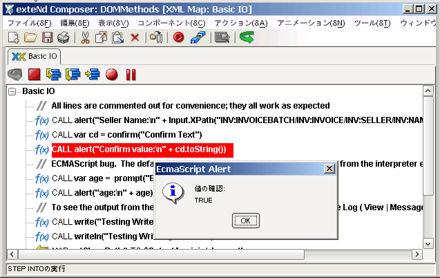
Task: Click the horizontal scrollbar left arrow
Action: point(12,254)
